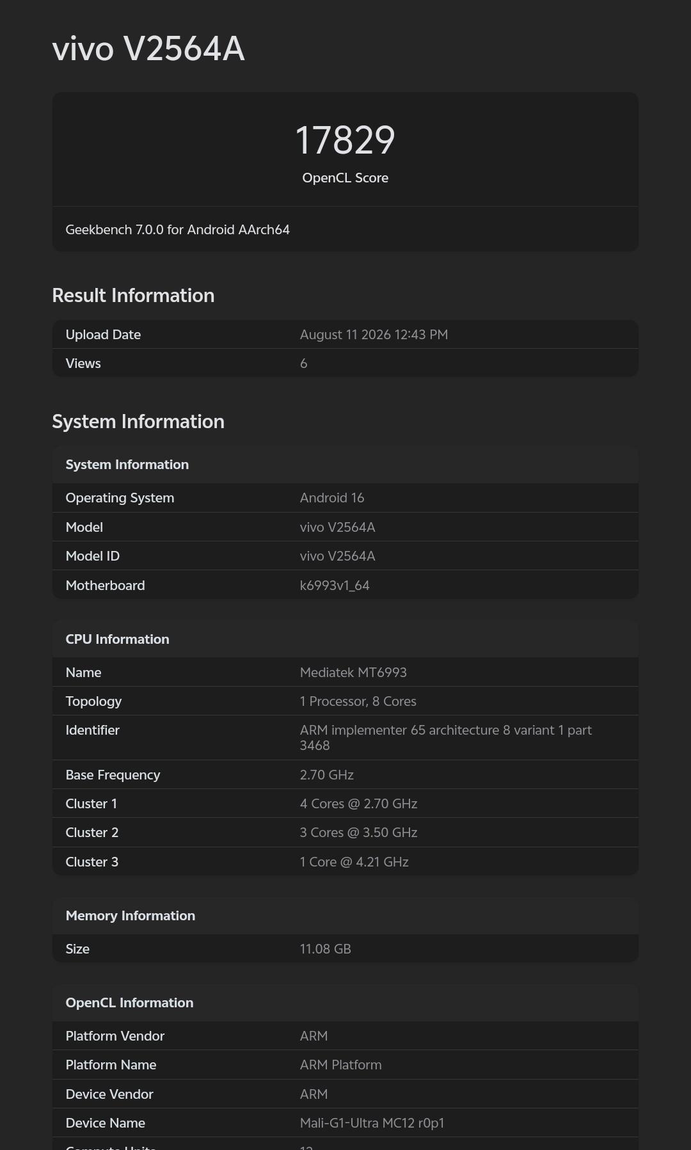Click the Cluster 3 label
This screenshot has width=691, height=1150.
[91, 862]
